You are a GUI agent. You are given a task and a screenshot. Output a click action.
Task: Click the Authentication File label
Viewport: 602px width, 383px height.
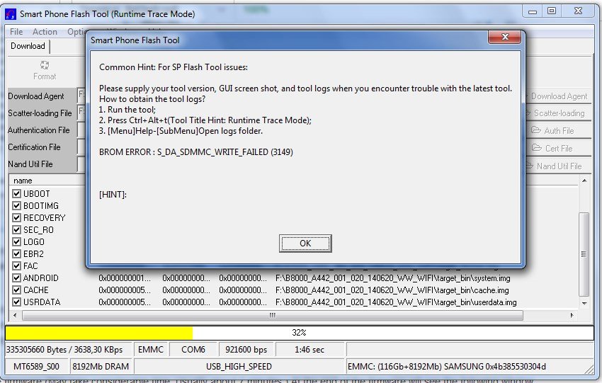(x=38, y=130)
